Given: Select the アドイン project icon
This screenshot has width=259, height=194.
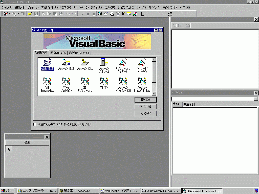Looking at the screenshot, I should click(104, 83).
